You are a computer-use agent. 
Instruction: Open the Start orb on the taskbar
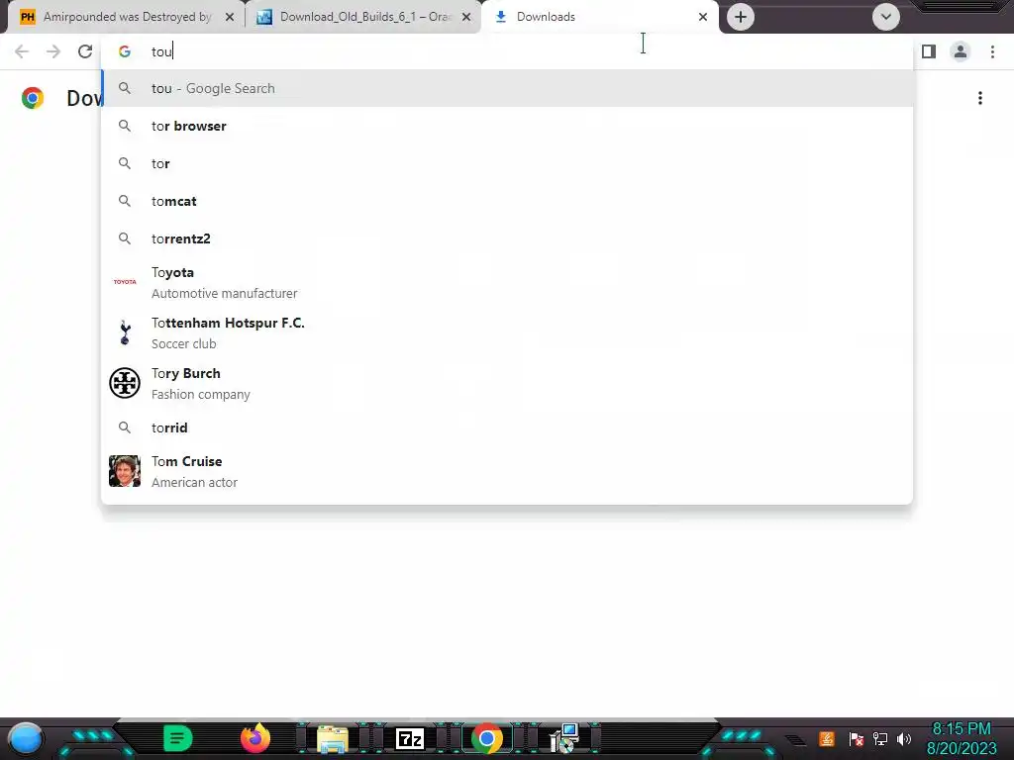tap(26, 738)
